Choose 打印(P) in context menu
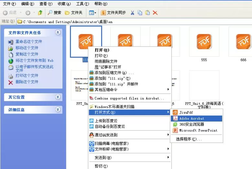This screenshot has width=252, height=169. 130,56
